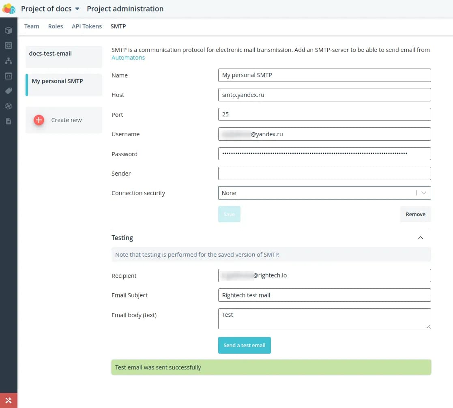Open the hierarchy tree icon in the sidebar
This screenshot has width=453, height=408.
click(9, 61)
